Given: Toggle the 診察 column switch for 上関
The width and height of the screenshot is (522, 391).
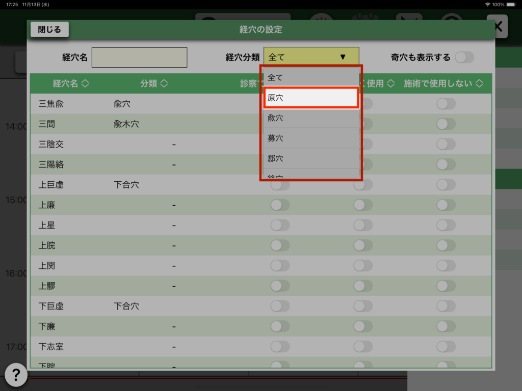Looking at the screenshot, I should tap(280, 266).
